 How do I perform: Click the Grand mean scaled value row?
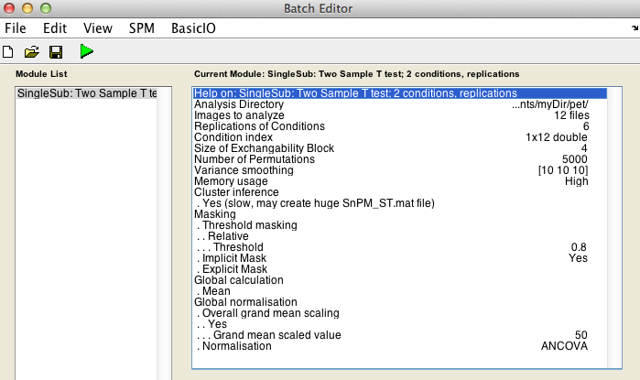pyautogui.click(x=400, y=335)
